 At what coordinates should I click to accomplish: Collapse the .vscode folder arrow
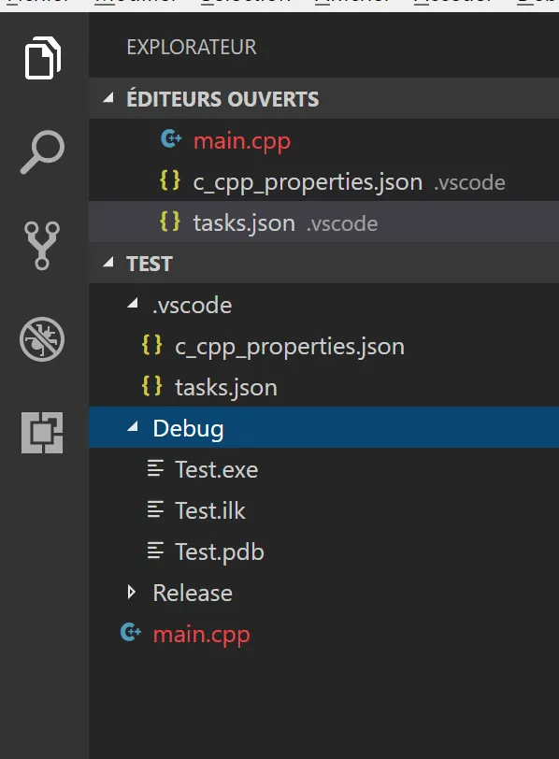(x=132, y=304)
